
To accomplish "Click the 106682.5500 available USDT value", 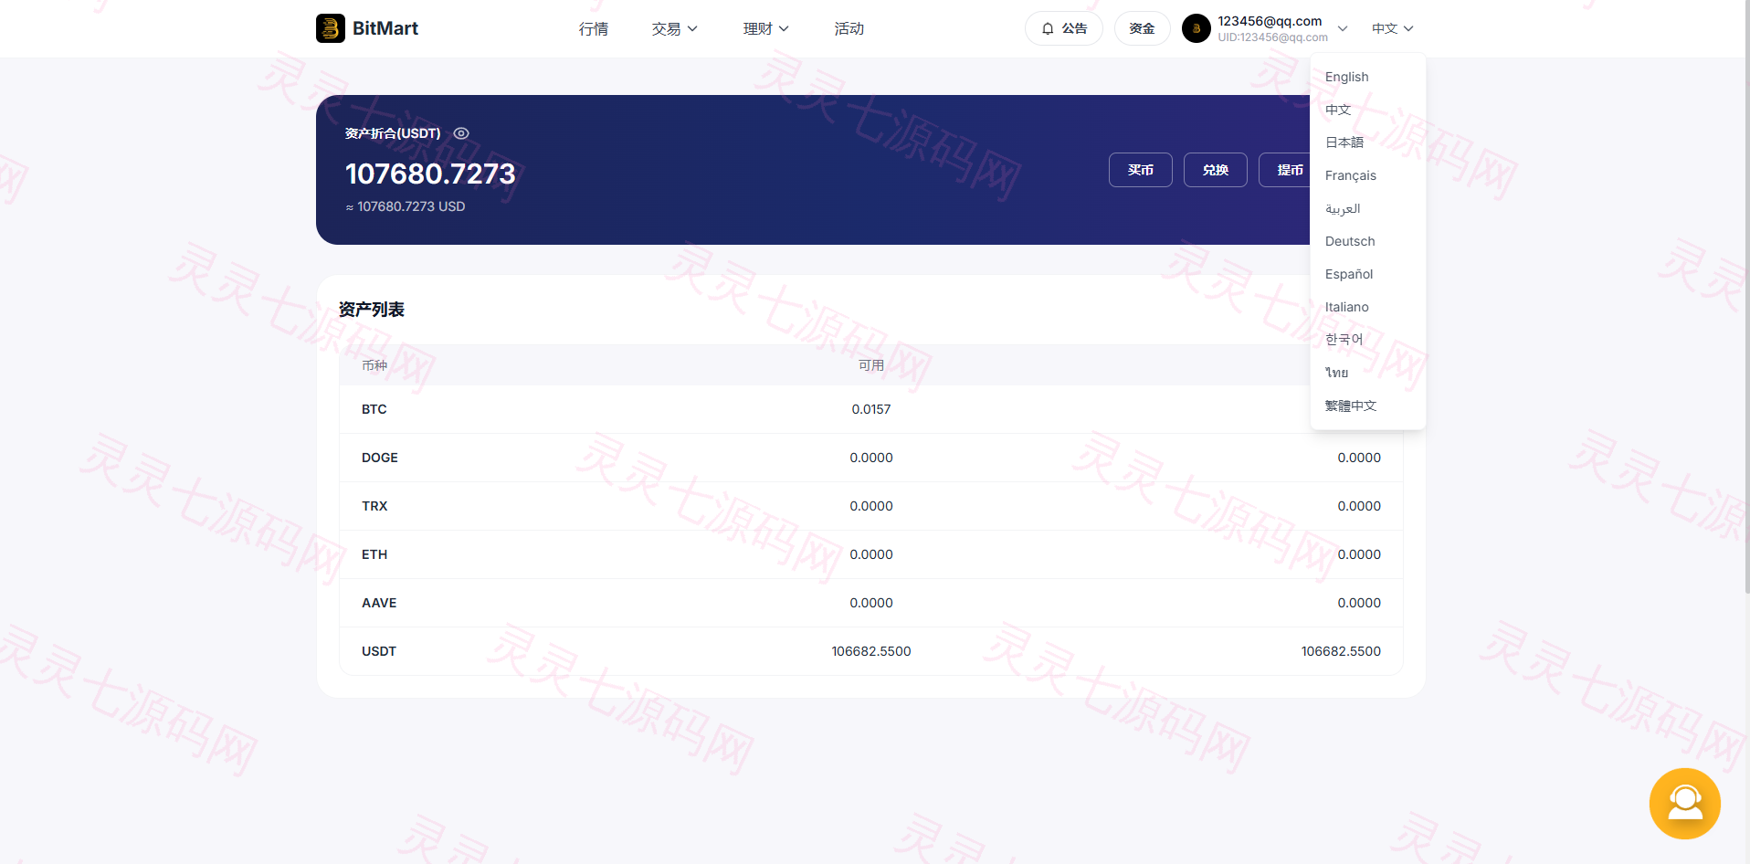I will pyautogui.click(x=871, y=651).
